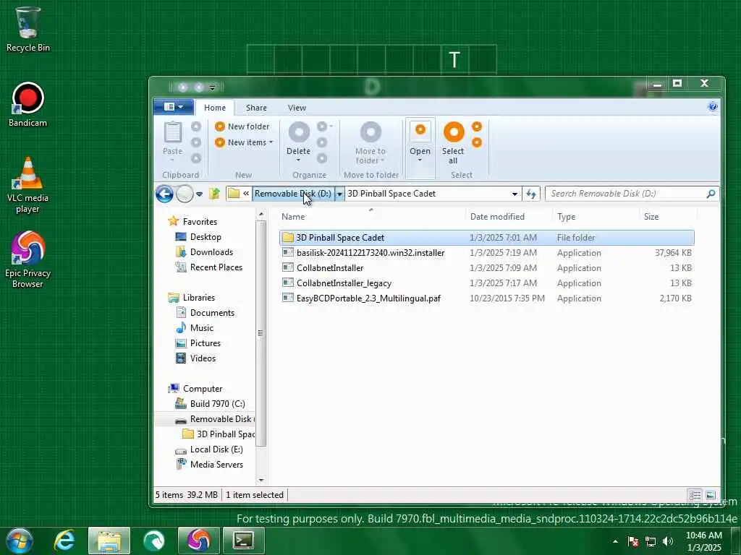
Task: Open VLC media player desktop shortcut
Action: pyautogui.click(x=28, y=185)
